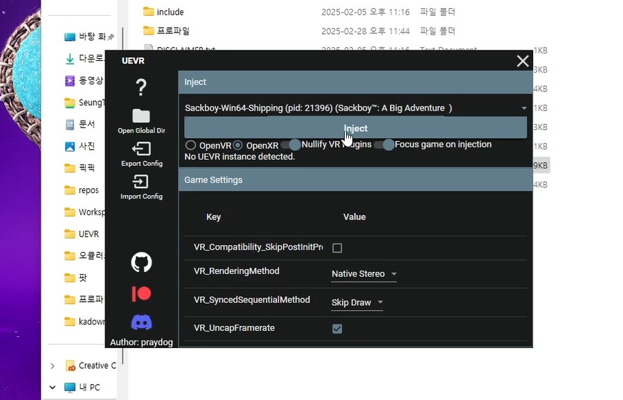This screenshot has width=623, height=400.
Task: Open praydog's GitHub page icon
Action: [x=141, y=262]
